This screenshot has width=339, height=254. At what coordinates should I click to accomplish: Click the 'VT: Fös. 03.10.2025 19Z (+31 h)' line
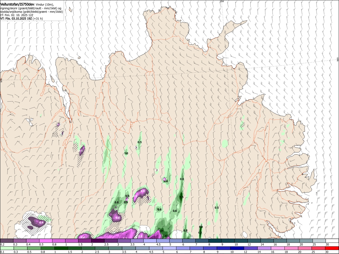[21, 19]
